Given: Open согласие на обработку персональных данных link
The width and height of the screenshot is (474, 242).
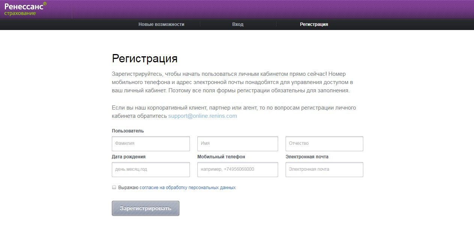Looking at the screenshot, I should tap(188, 188).
